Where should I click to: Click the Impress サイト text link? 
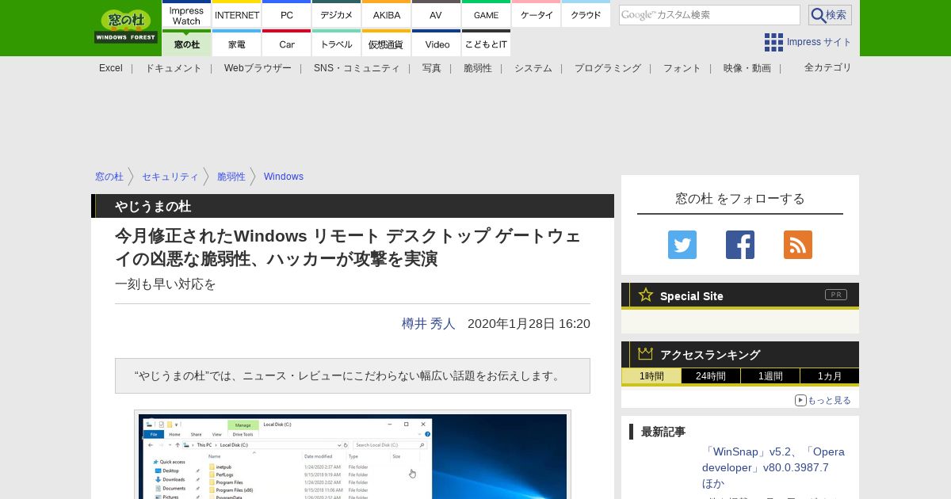819,42
